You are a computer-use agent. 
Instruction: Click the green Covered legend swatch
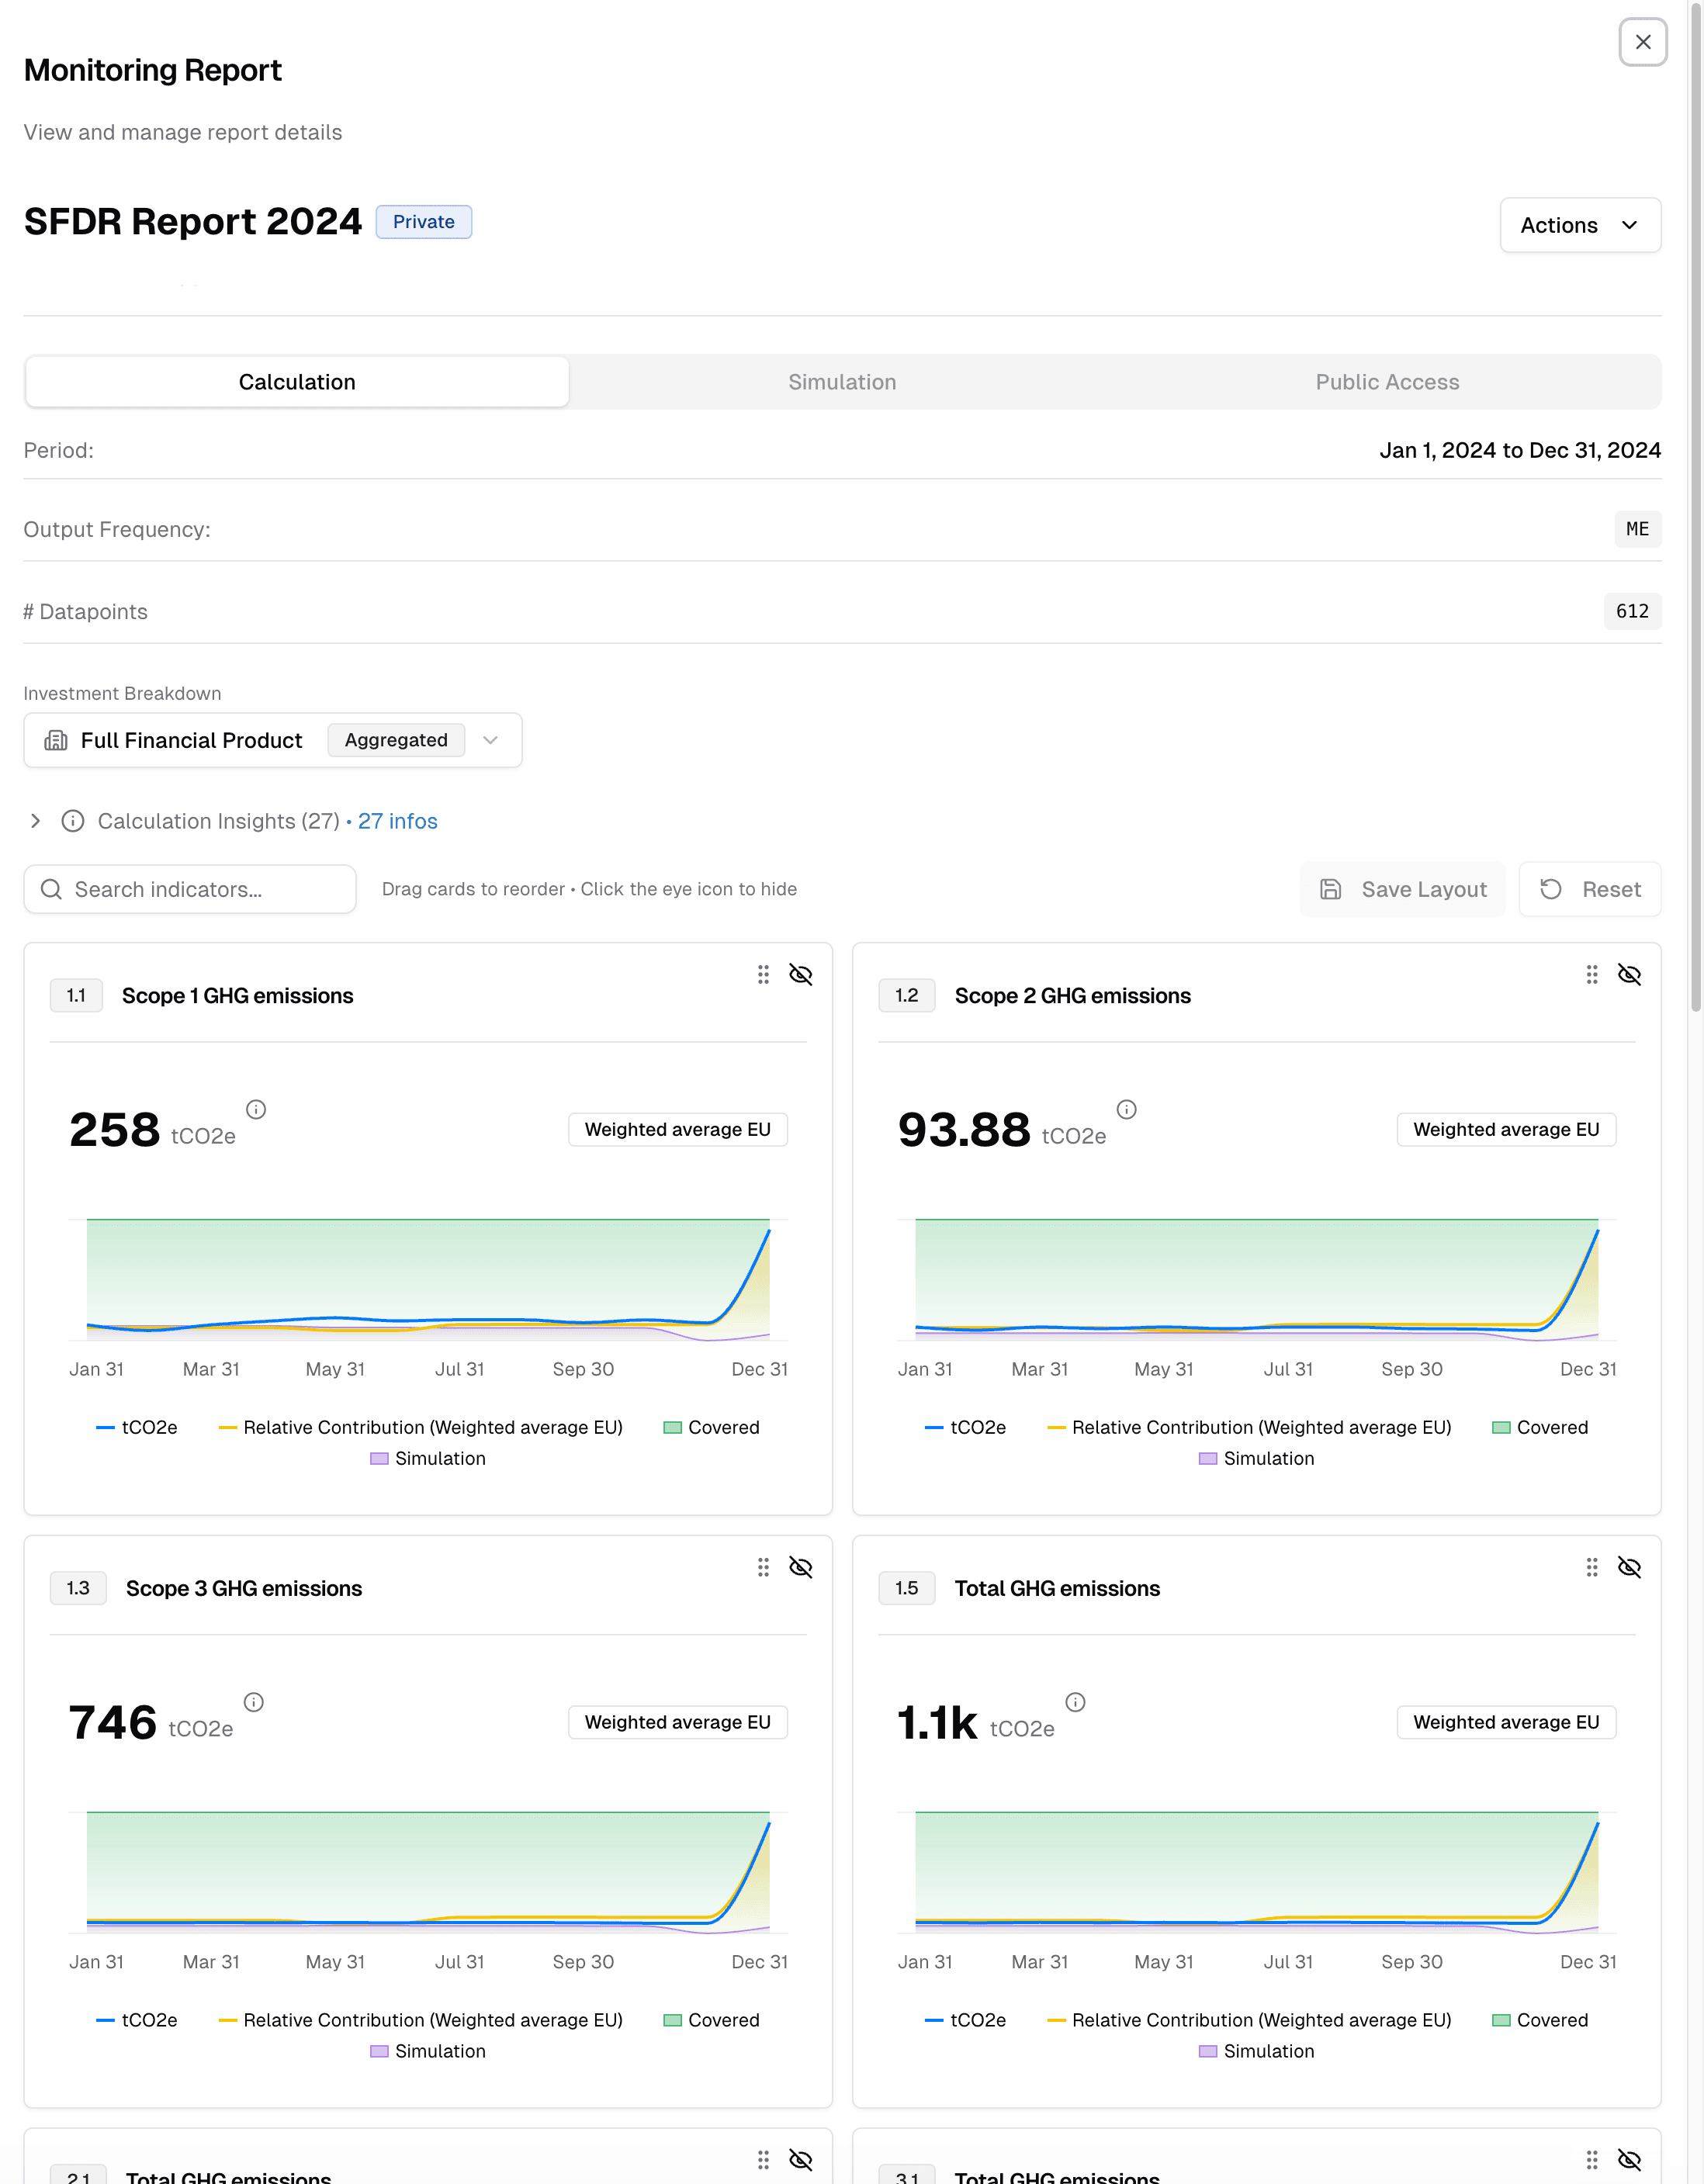pos(672,1427)
